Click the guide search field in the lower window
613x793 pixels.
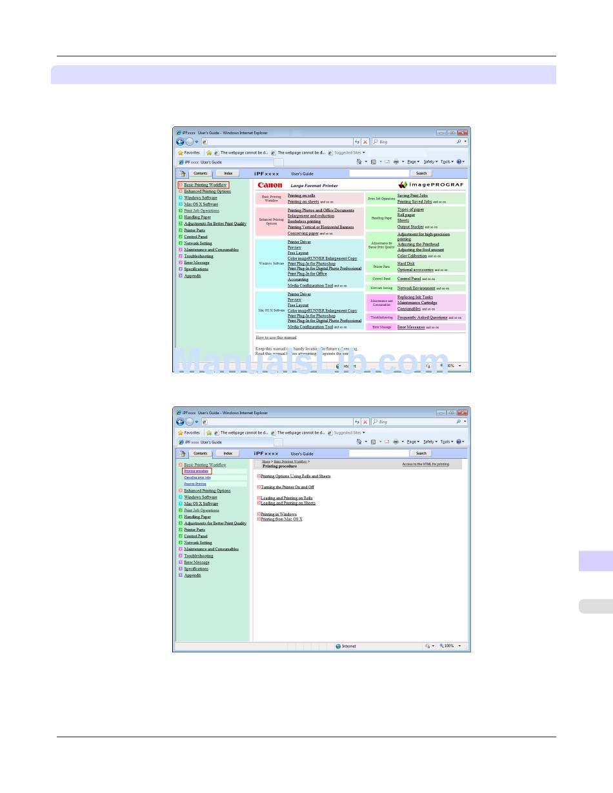379,454
